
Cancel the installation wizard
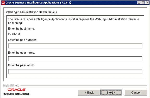pos(136,93)
